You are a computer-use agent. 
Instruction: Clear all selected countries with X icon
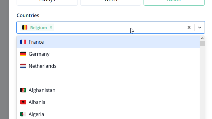pos(189,27)
